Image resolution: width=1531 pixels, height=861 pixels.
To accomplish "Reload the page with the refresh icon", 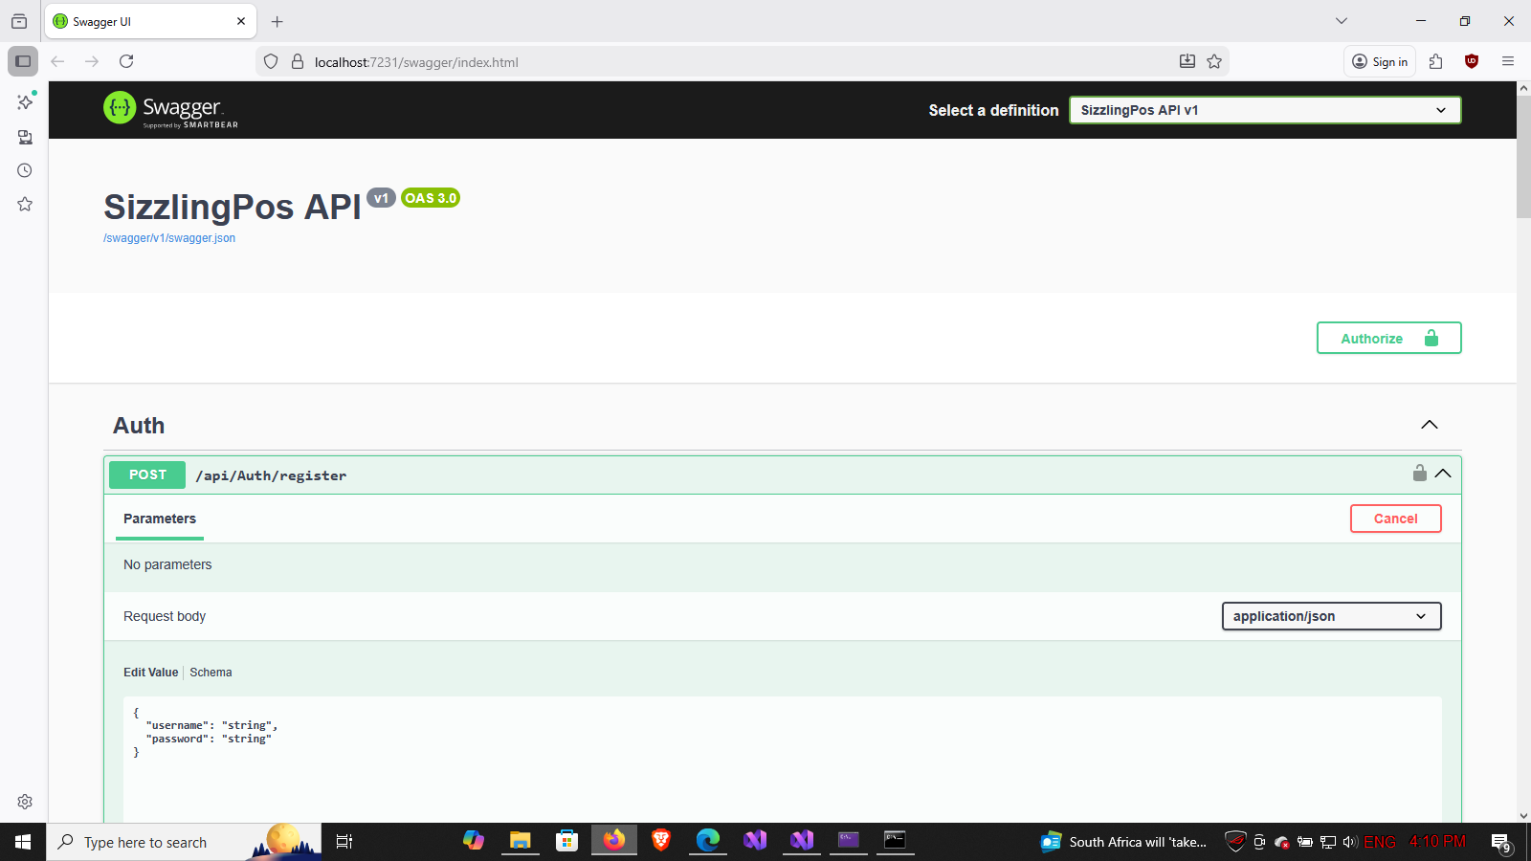I will tap(126, 61).
